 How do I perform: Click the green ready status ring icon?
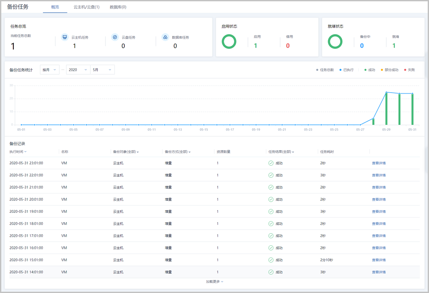[335, 42]
